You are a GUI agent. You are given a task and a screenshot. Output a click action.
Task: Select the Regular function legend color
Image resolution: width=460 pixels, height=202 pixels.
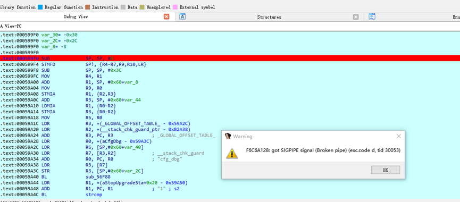40,7
